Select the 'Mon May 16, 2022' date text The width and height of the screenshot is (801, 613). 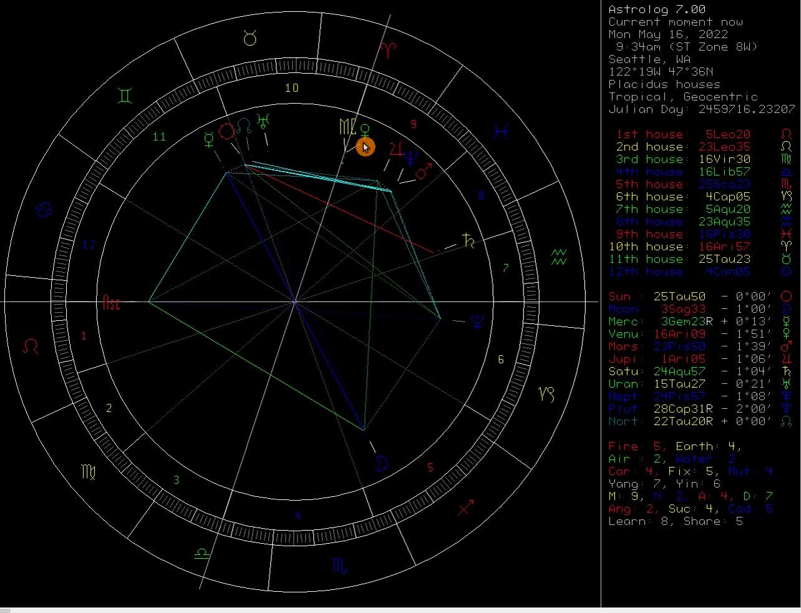[669, 34]
